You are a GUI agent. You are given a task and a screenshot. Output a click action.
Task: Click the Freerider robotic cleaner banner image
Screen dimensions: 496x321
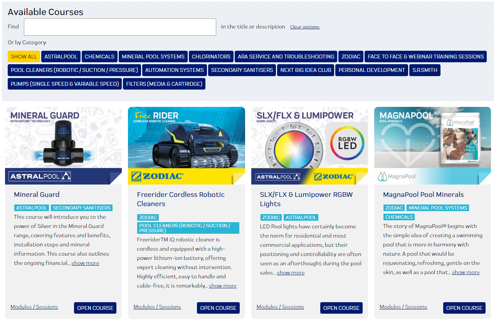click(186, 145)
